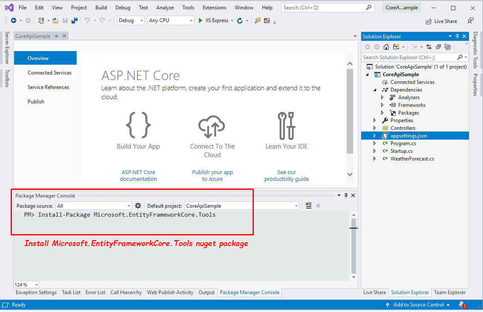
Task: Open the Diagnostic Tools side tab
Action: [475, 50]
